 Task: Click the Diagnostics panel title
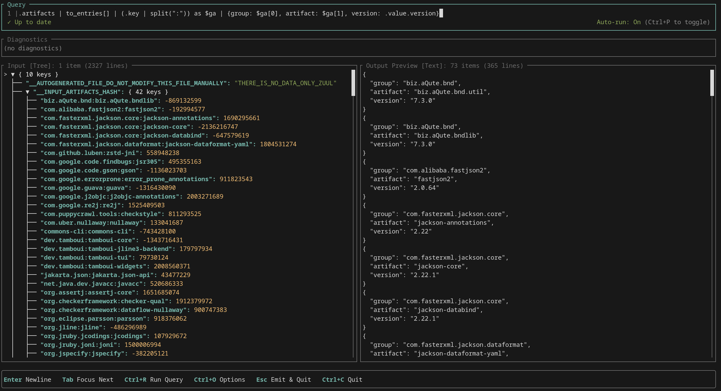click(x=27, y=40)
